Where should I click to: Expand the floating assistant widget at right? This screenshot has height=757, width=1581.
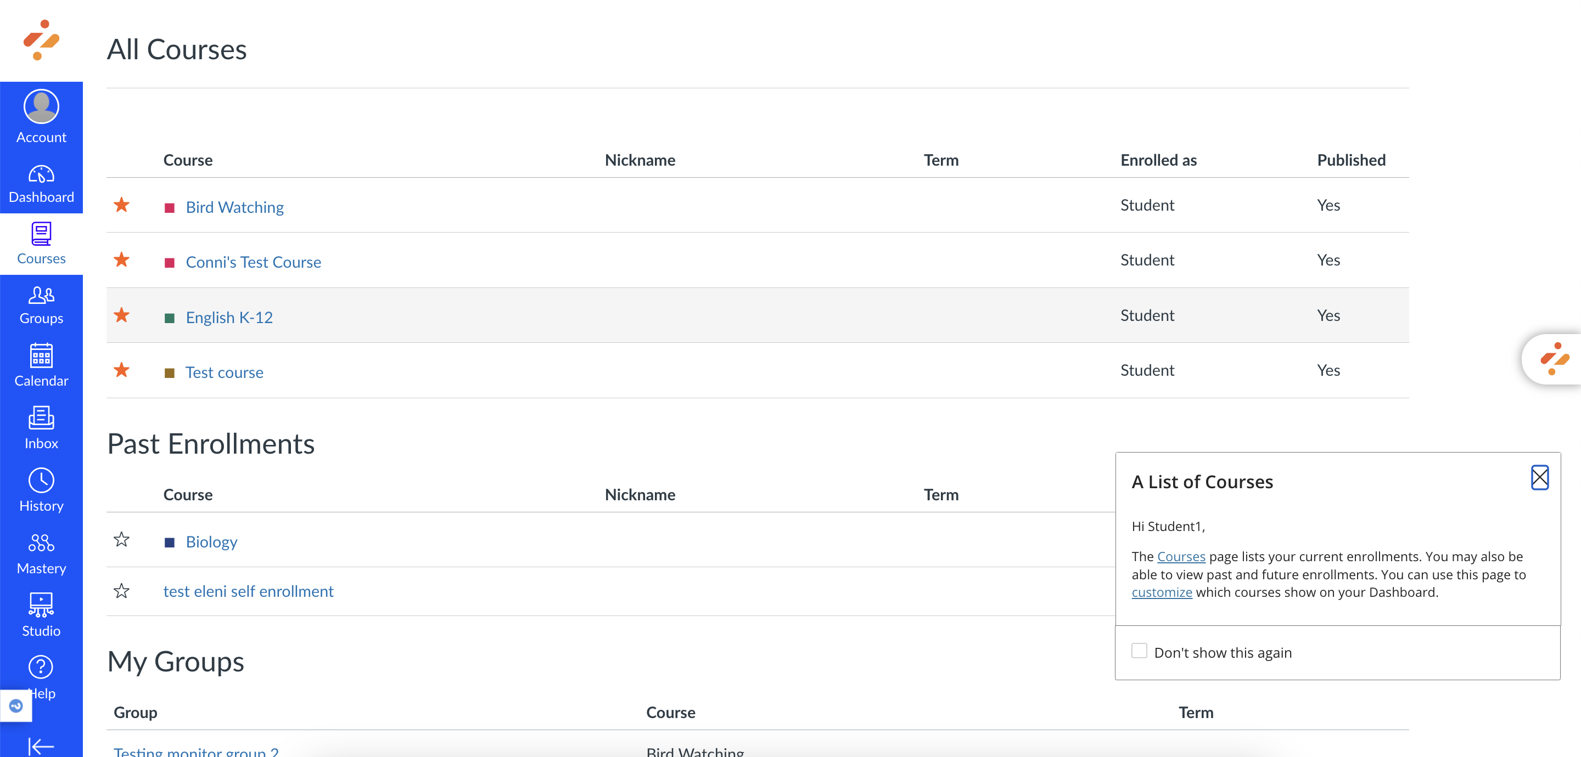coord(1554,359)
